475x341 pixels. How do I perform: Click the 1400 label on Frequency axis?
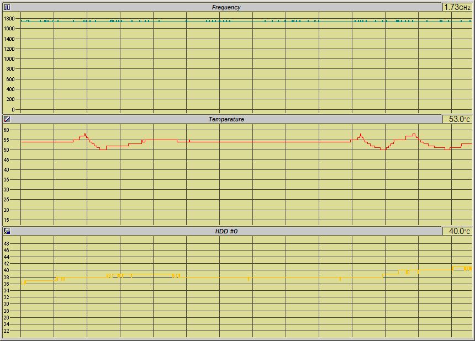pos(9,39)
